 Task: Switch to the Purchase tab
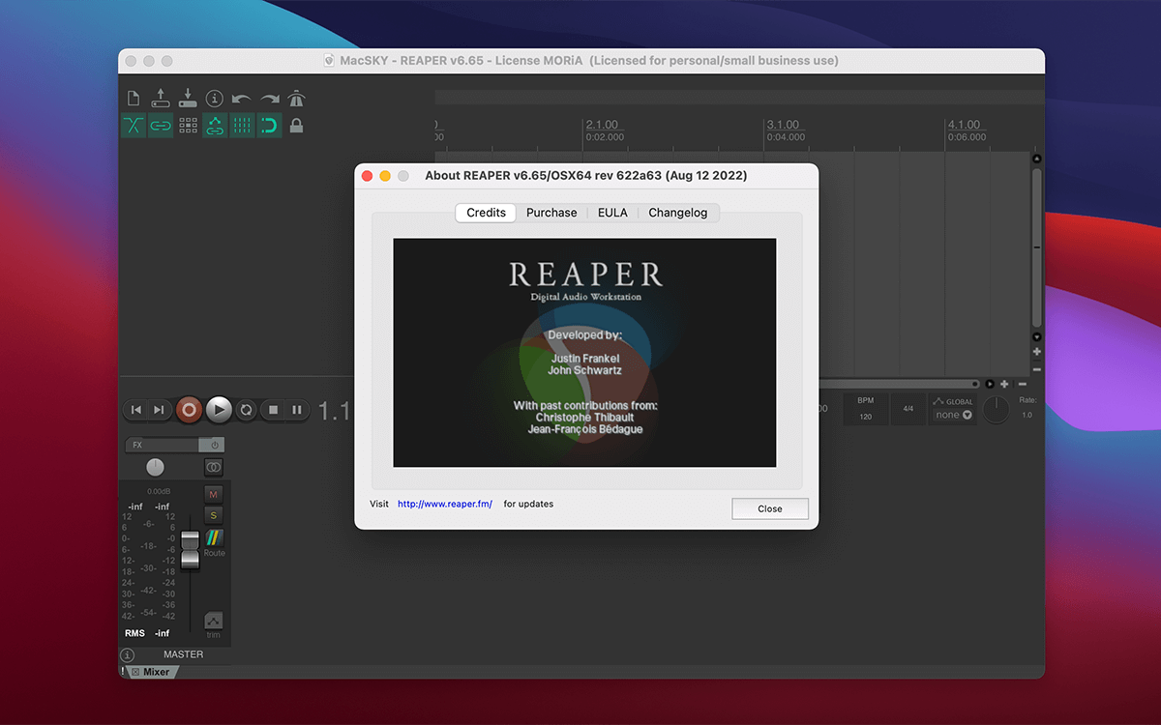[x=551, y=213]
